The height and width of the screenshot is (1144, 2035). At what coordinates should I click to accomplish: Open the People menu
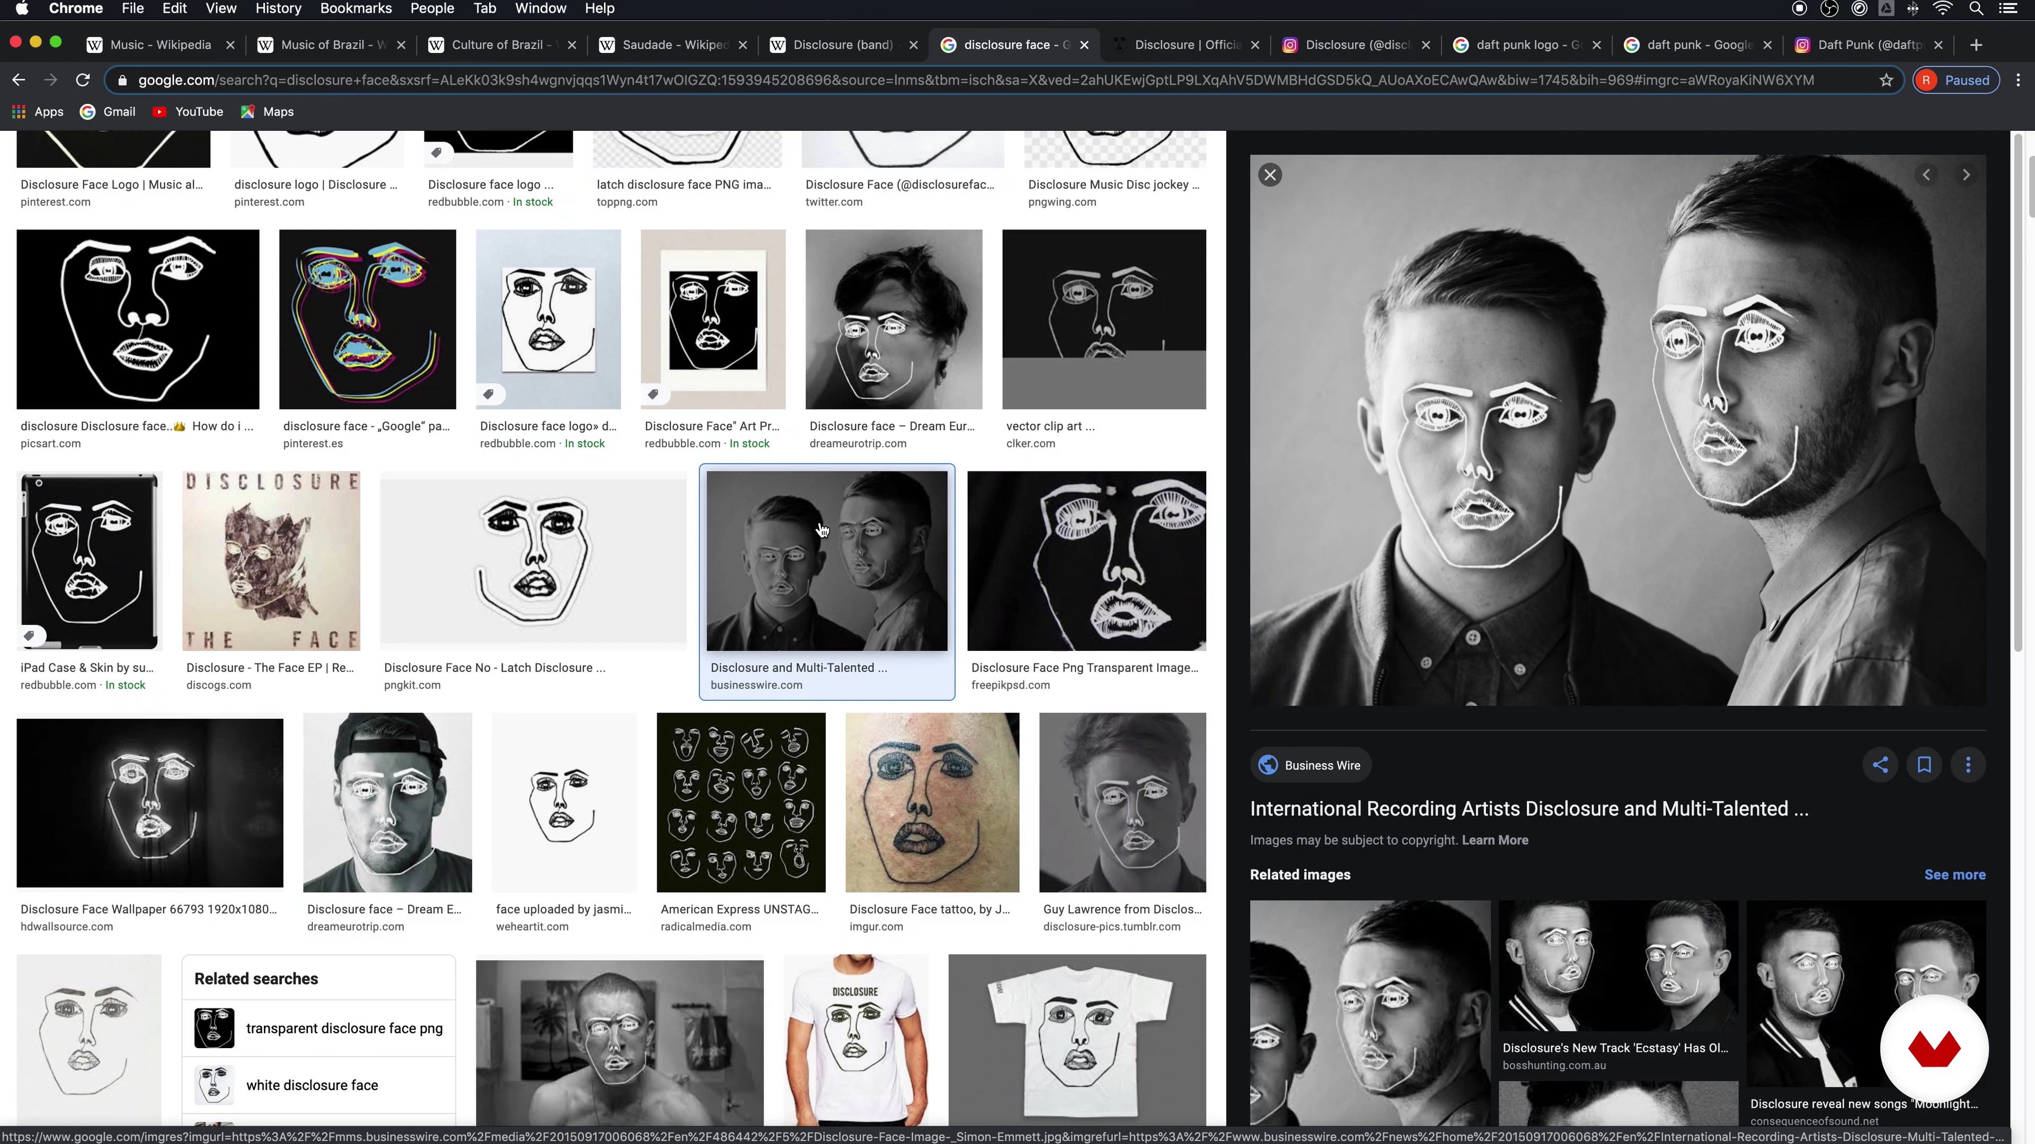(432, 8)
